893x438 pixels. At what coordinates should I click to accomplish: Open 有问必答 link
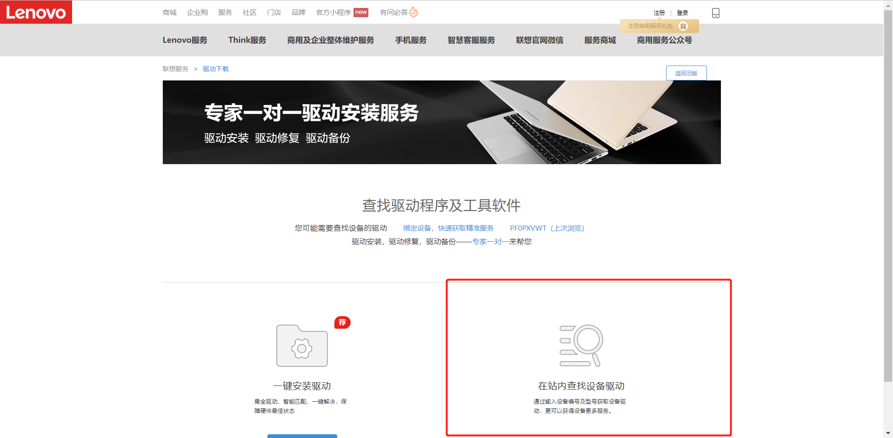(x=394, y=13)
